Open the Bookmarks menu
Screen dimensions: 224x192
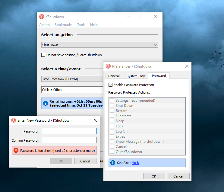coord(63,25)
